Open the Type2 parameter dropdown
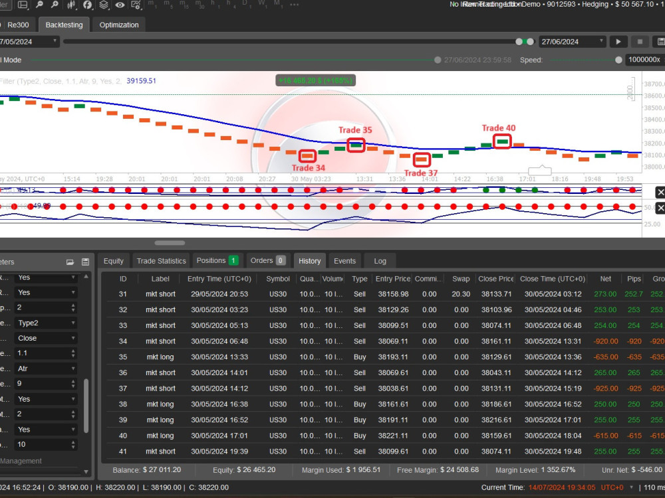 [46, 323]
